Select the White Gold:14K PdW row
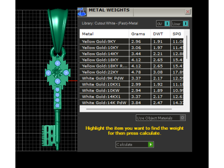 pos(132,103)
